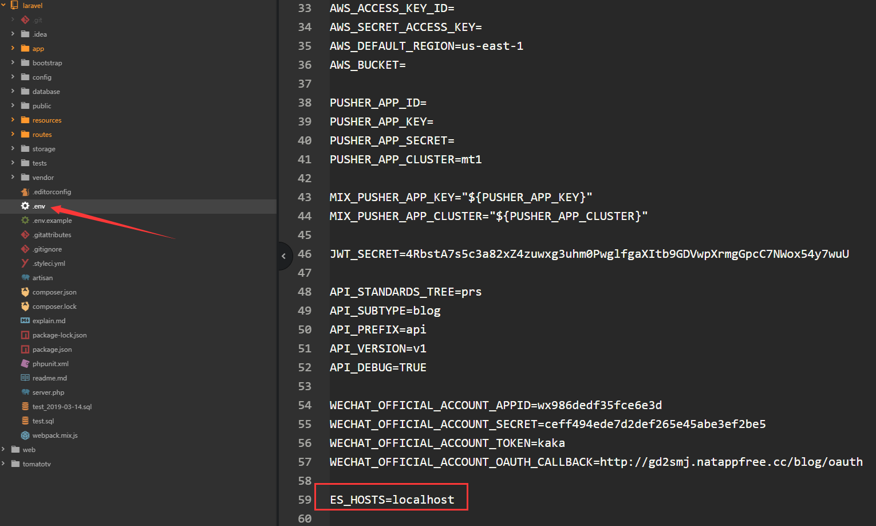Click the API_VERSION=v1 line
Screen dimensions: 876x526
click(x=378, y=348)
